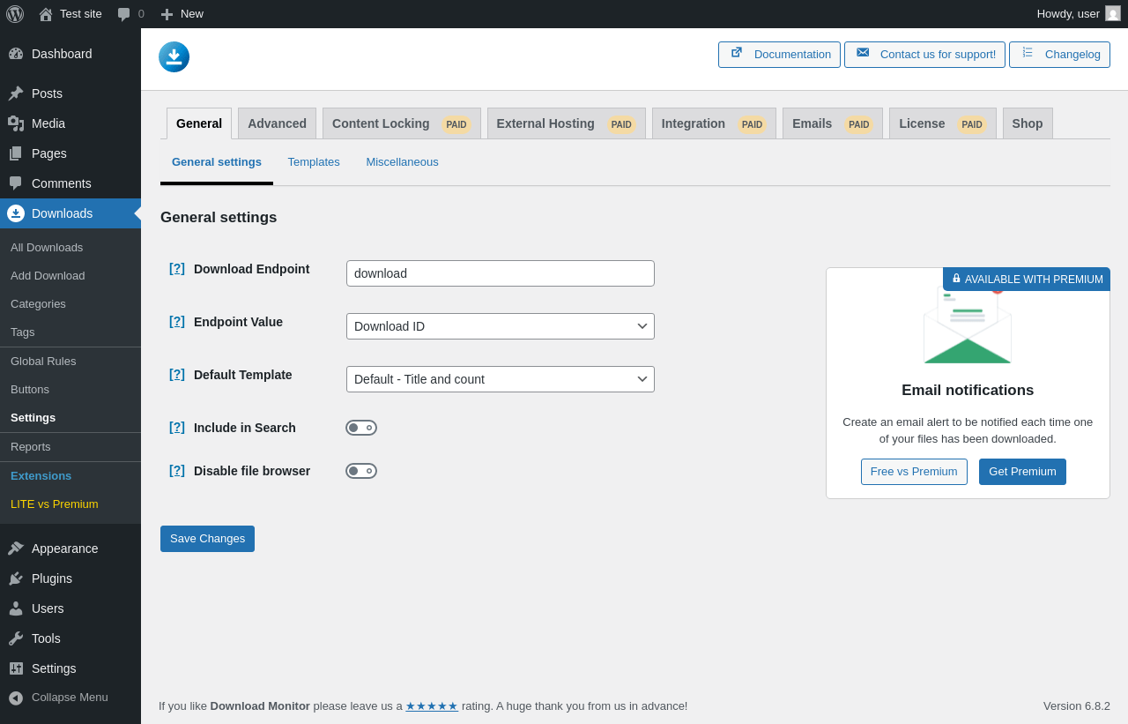Click the WordPress logo icon
This screenshot has height=724, width=1128.
click(15, 14)
